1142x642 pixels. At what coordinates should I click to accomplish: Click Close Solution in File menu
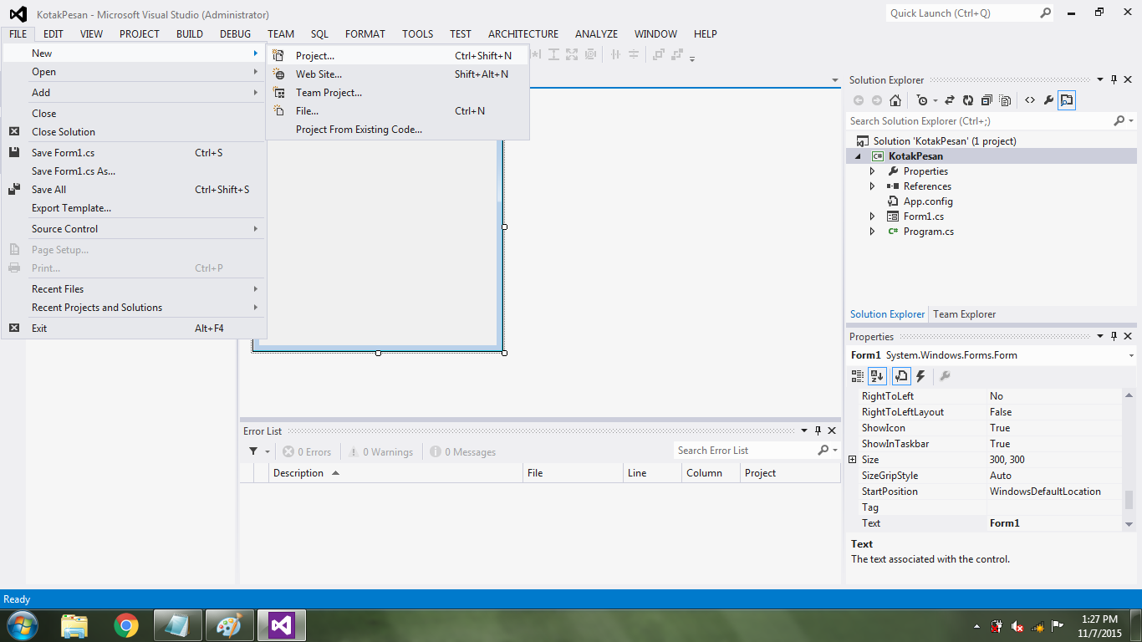click(x=134, y=132)
